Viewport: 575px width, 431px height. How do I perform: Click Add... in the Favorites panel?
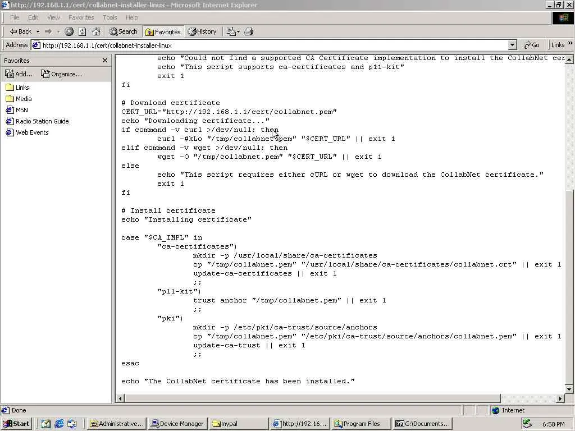tap(19, 74)
